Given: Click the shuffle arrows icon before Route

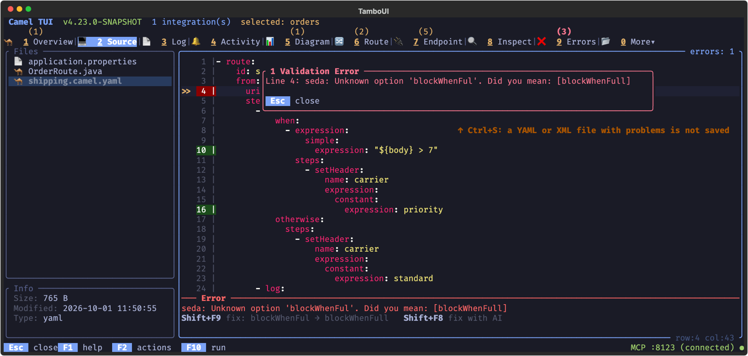Looking at the screenshot, I should 339,42.
